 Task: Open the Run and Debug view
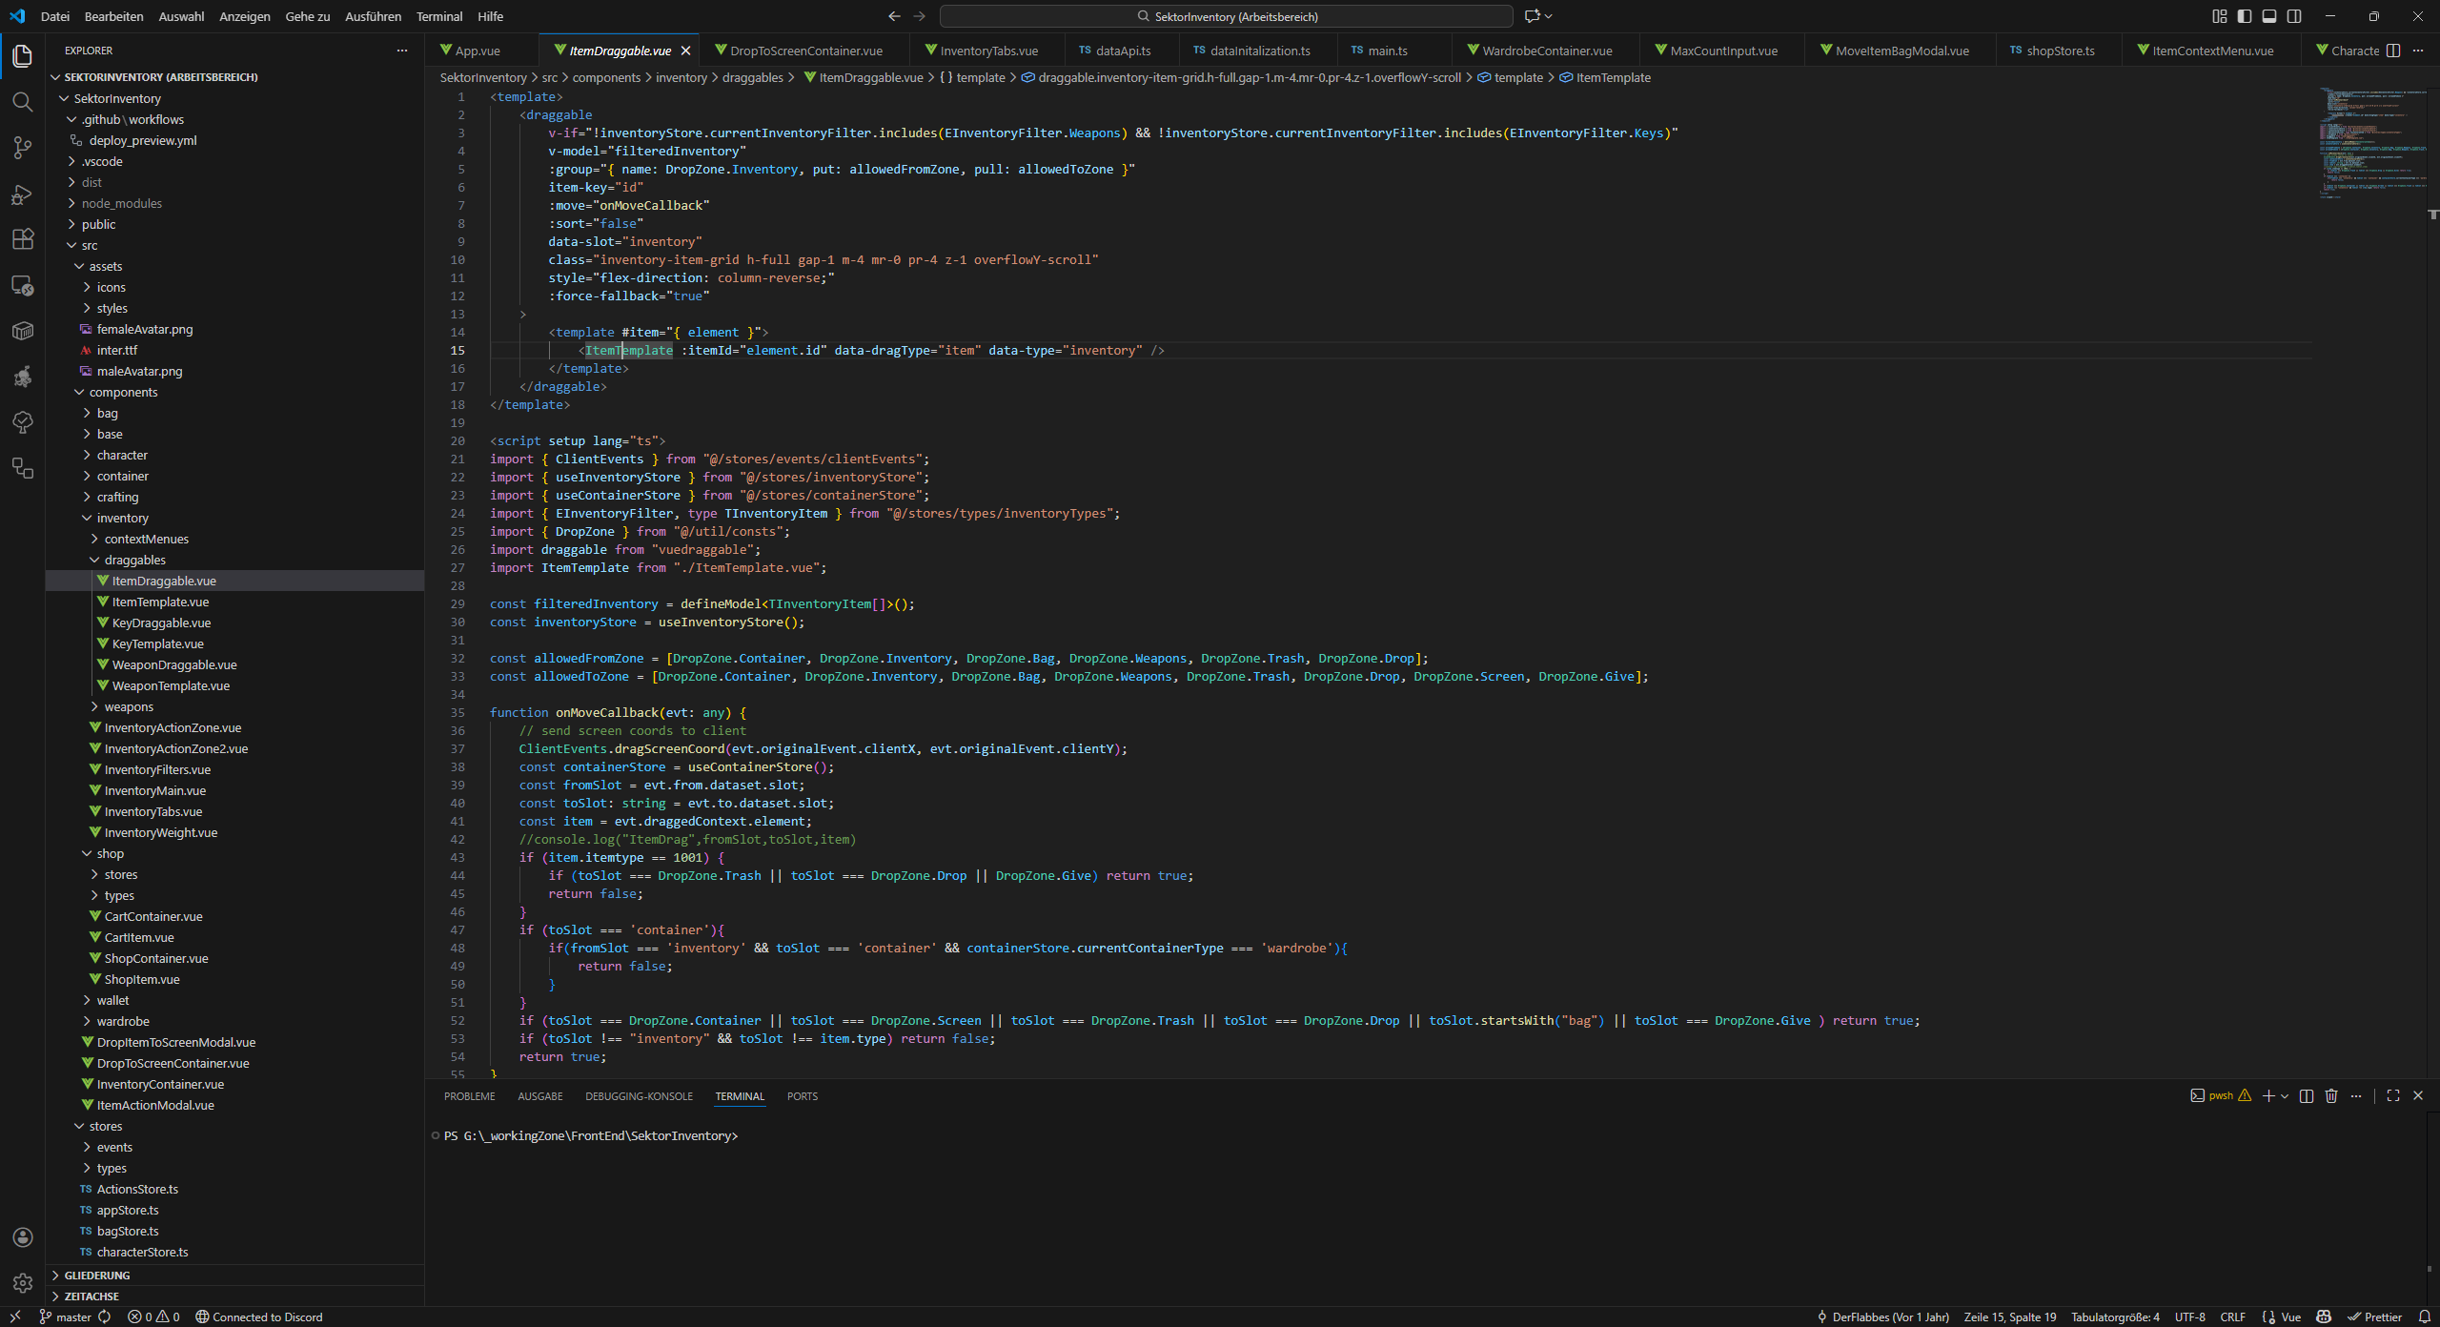point(22,194)
